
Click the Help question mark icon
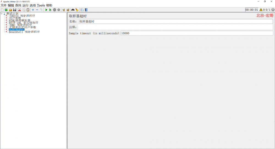point(86,10)
